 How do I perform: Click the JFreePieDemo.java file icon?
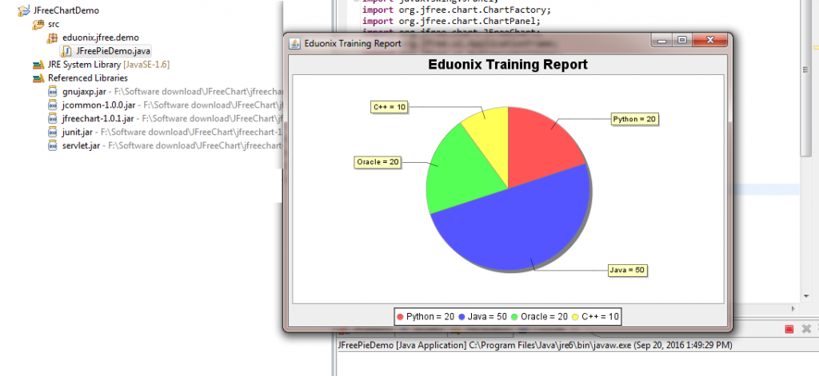[x=66, y=51]
